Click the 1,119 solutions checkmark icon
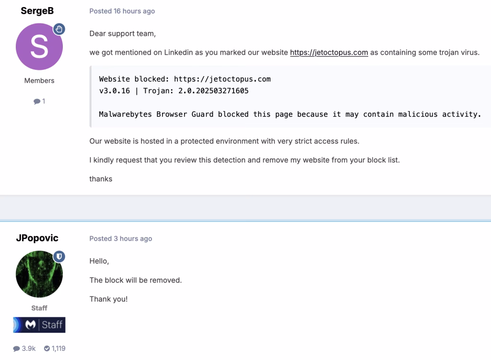 (x=47, y=349)
